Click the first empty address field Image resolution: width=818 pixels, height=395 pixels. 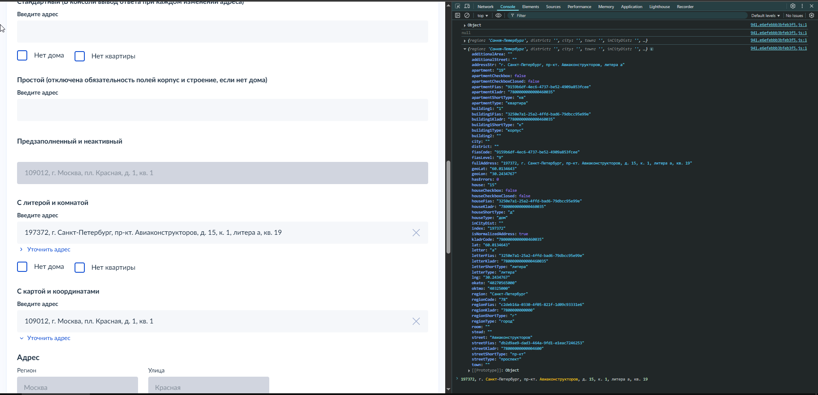(222, 32)
